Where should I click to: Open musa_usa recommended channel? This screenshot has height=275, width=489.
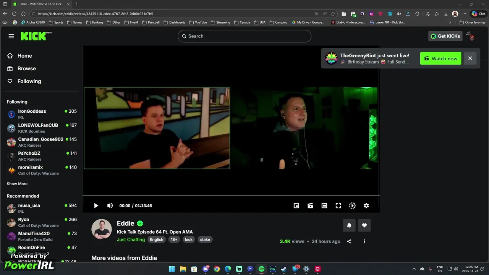(x=42, y=208)
